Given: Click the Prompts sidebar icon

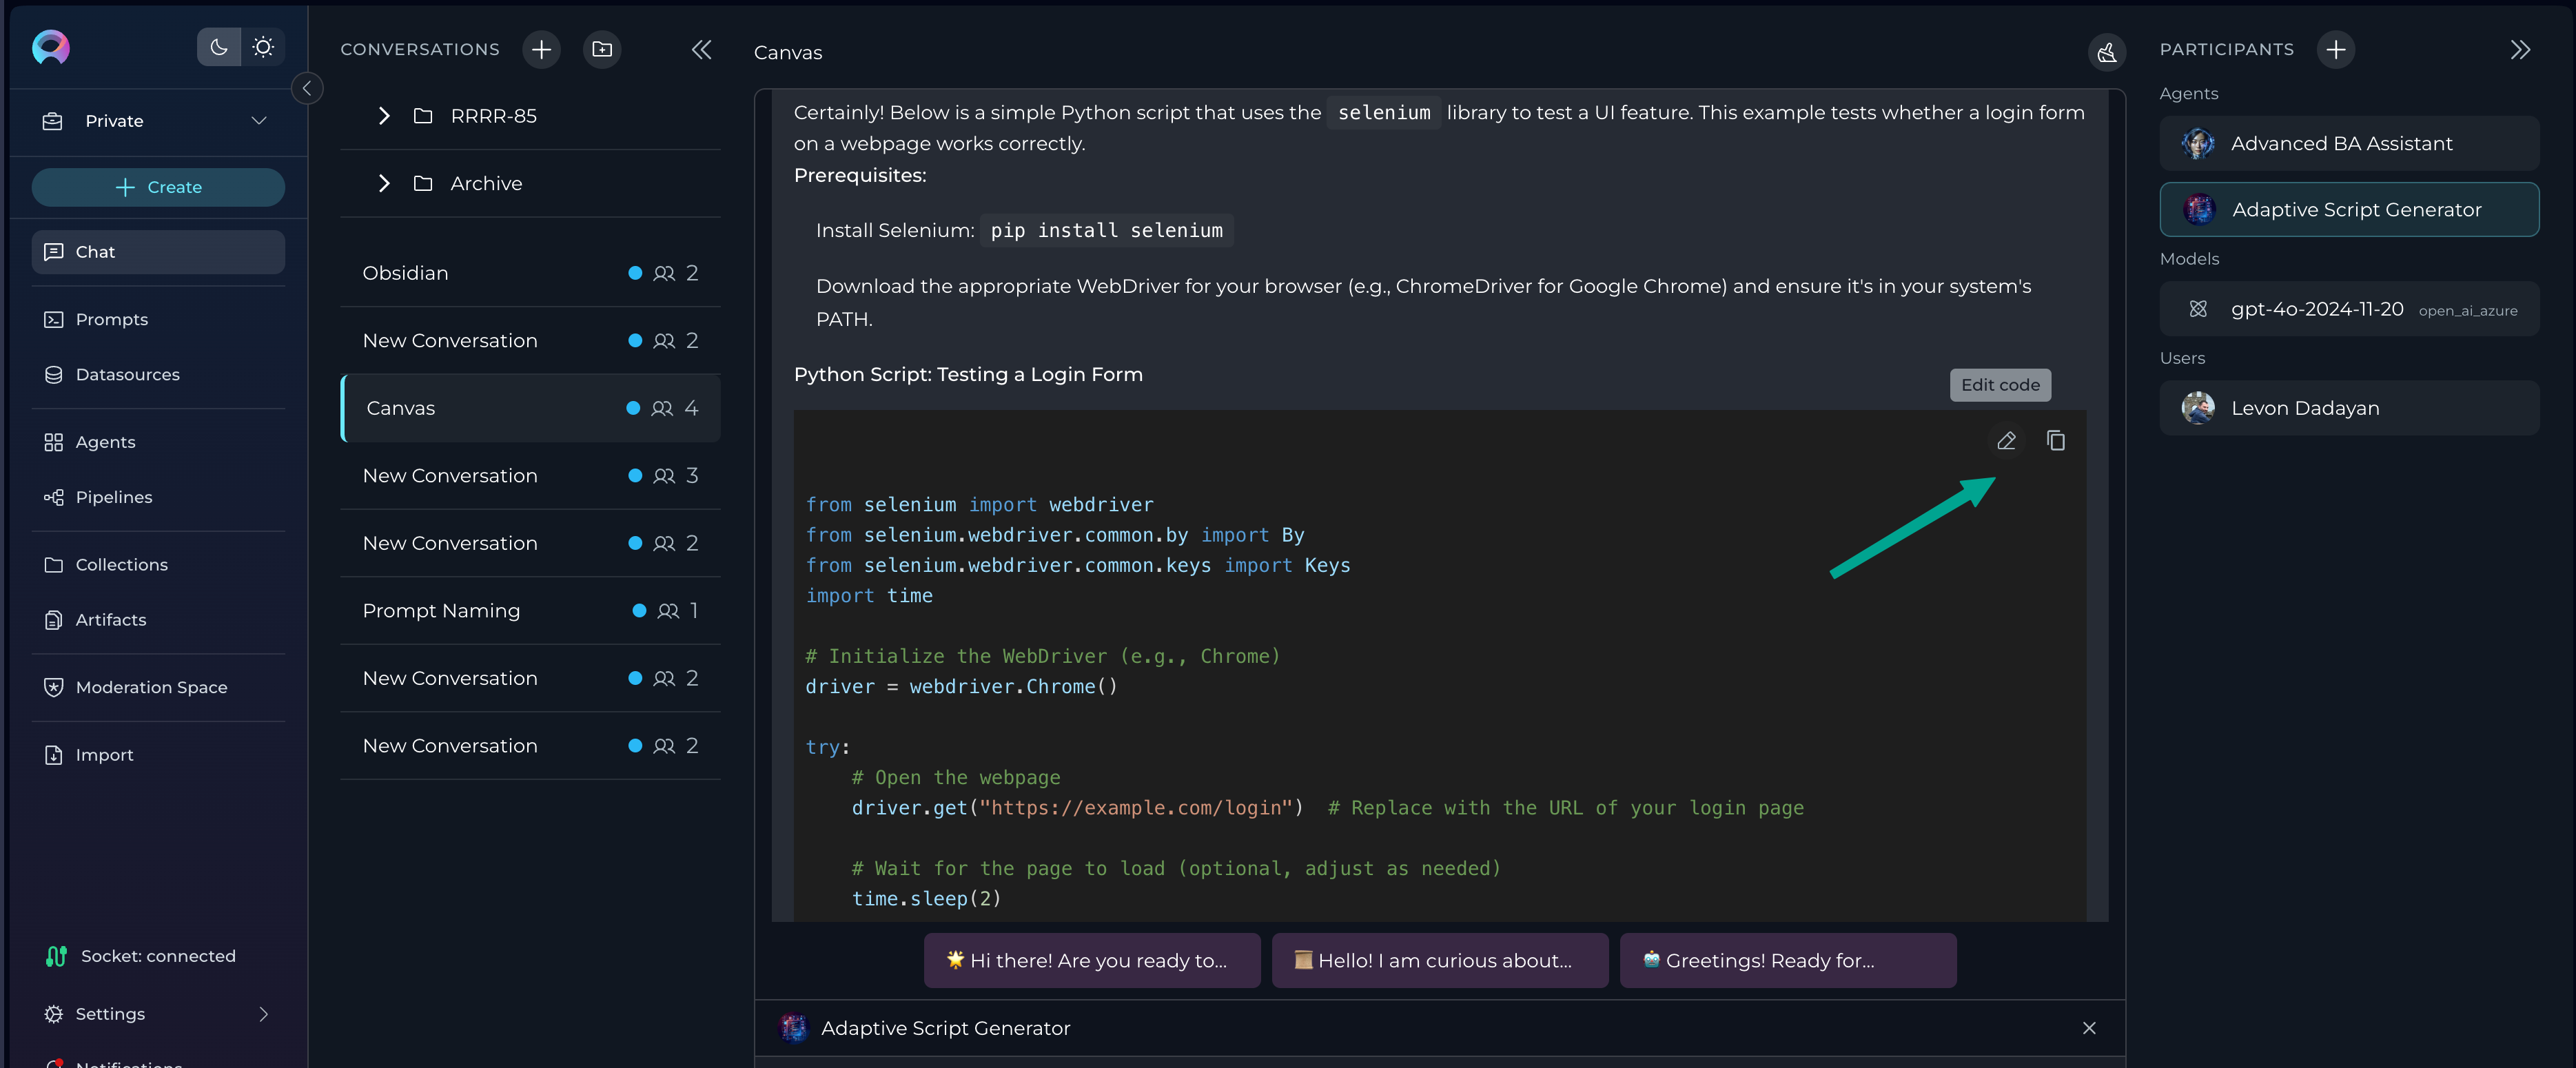Looking at the screenshot, I should click(54, 319).
